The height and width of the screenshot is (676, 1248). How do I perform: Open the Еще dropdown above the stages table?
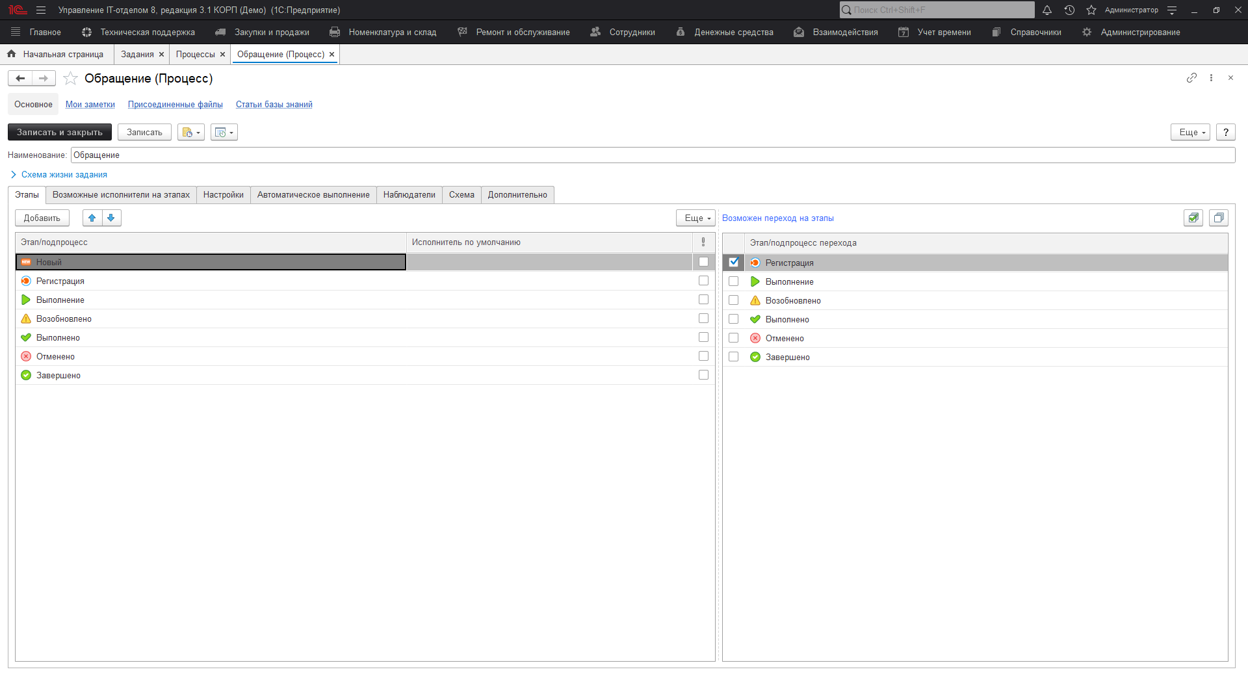point(695,218)
